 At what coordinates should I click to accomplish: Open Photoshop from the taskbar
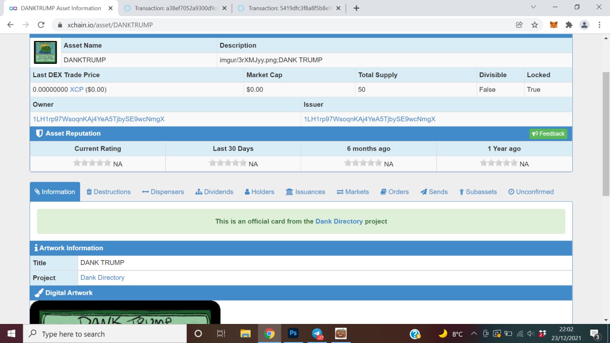[293, 333]
